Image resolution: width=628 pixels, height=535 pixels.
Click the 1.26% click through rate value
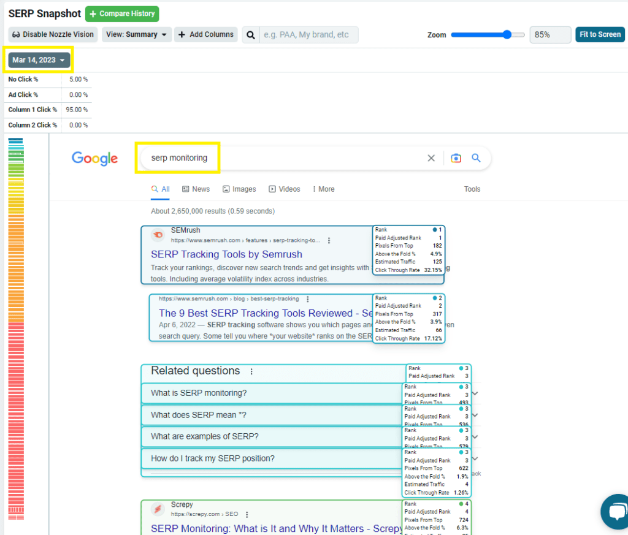click(x=461, y=493)
